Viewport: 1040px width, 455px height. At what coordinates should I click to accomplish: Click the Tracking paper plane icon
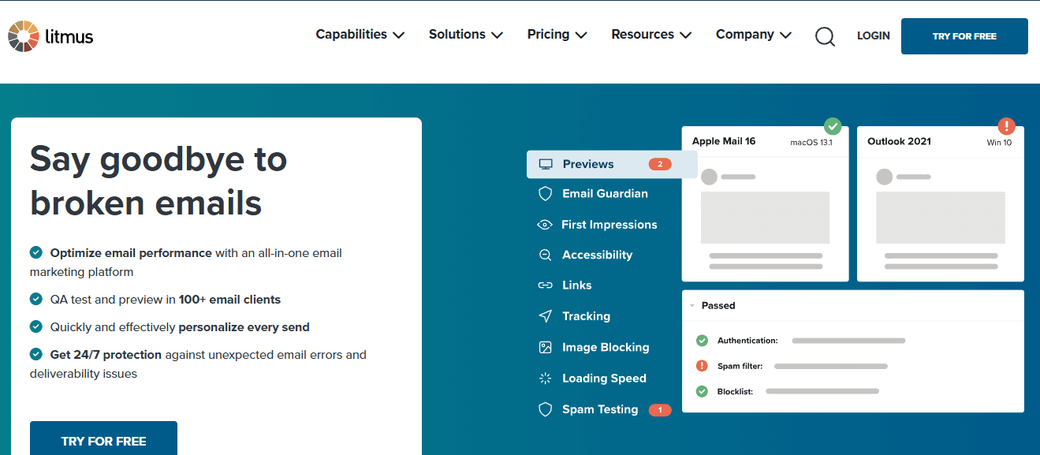544,315
